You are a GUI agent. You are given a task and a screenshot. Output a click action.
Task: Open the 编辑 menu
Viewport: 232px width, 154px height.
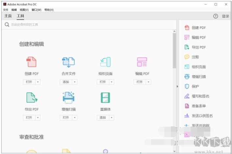14,10
